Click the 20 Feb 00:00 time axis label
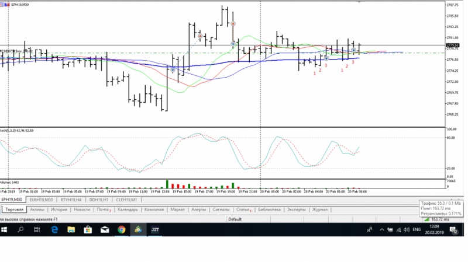 [269, 191]
